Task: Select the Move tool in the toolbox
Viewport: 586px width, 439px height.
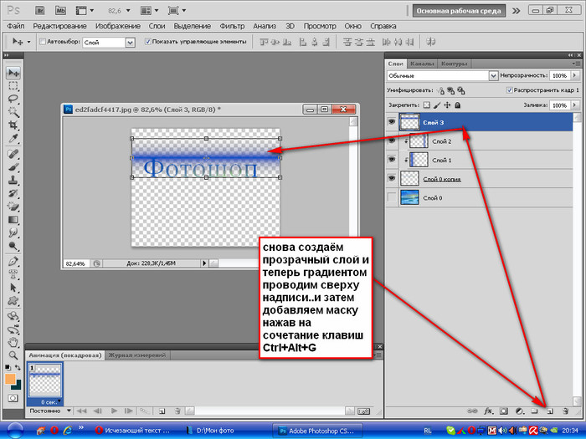Action: click(13, 73)
